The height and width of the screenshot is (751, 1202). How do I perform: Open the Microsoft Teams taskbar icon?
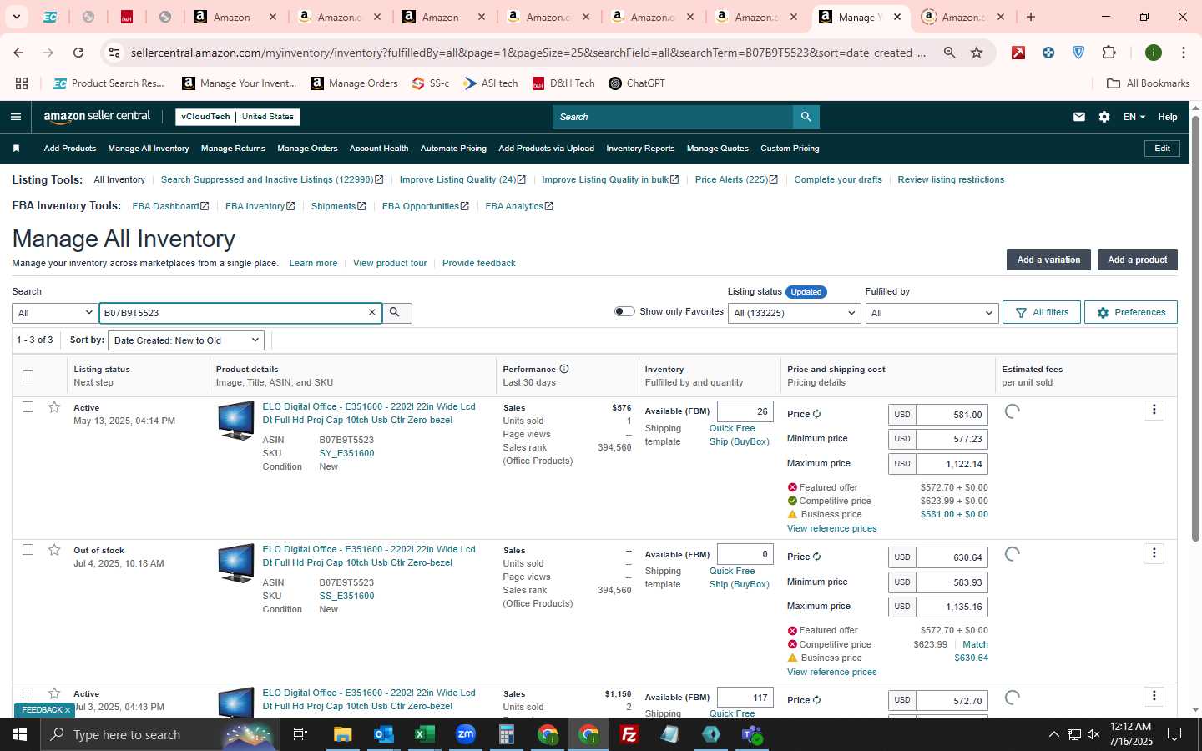[751, 734]
